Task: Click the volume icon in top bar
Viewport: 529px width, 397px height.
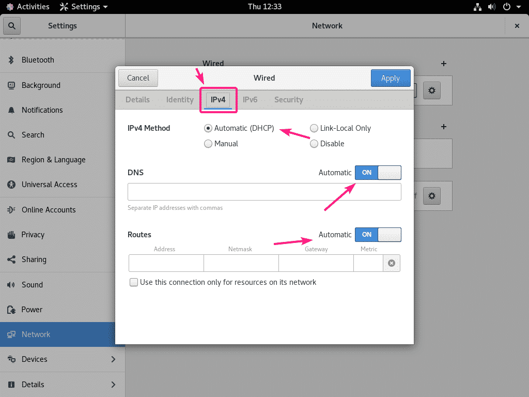Action: 492,7
